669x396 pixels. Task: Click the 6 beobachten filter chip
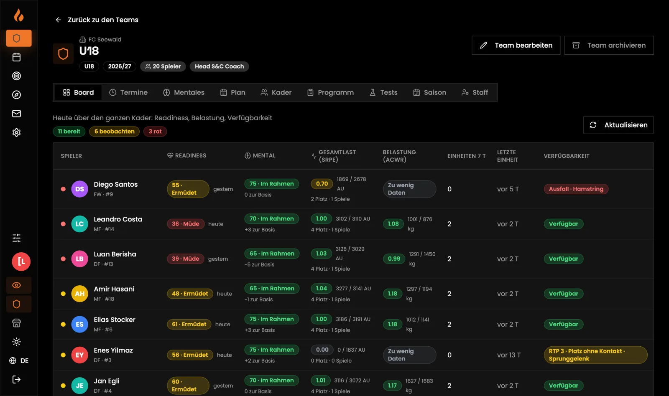[114, 131]
